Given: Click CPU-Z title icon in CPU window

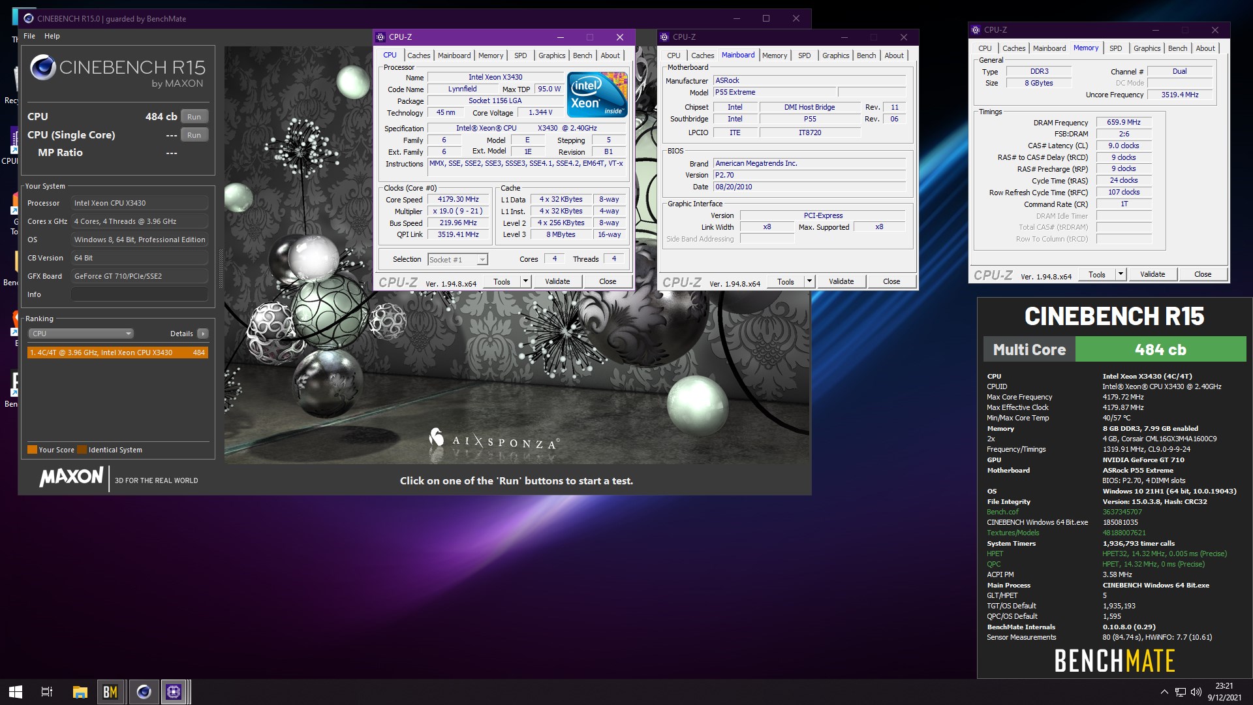Looking at the screenshot, I should (380, 37).
